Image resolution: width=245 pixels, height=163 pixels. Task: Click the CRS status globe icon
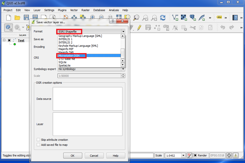click(x=229, y=155)
